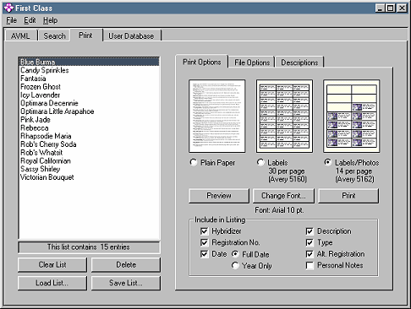
Task: Select Candy Sprinkles in the list
Action: point(89,70)
